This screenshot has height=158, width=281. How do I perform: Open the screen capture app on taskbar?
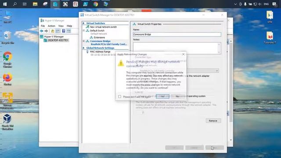(x=65, y=4)
